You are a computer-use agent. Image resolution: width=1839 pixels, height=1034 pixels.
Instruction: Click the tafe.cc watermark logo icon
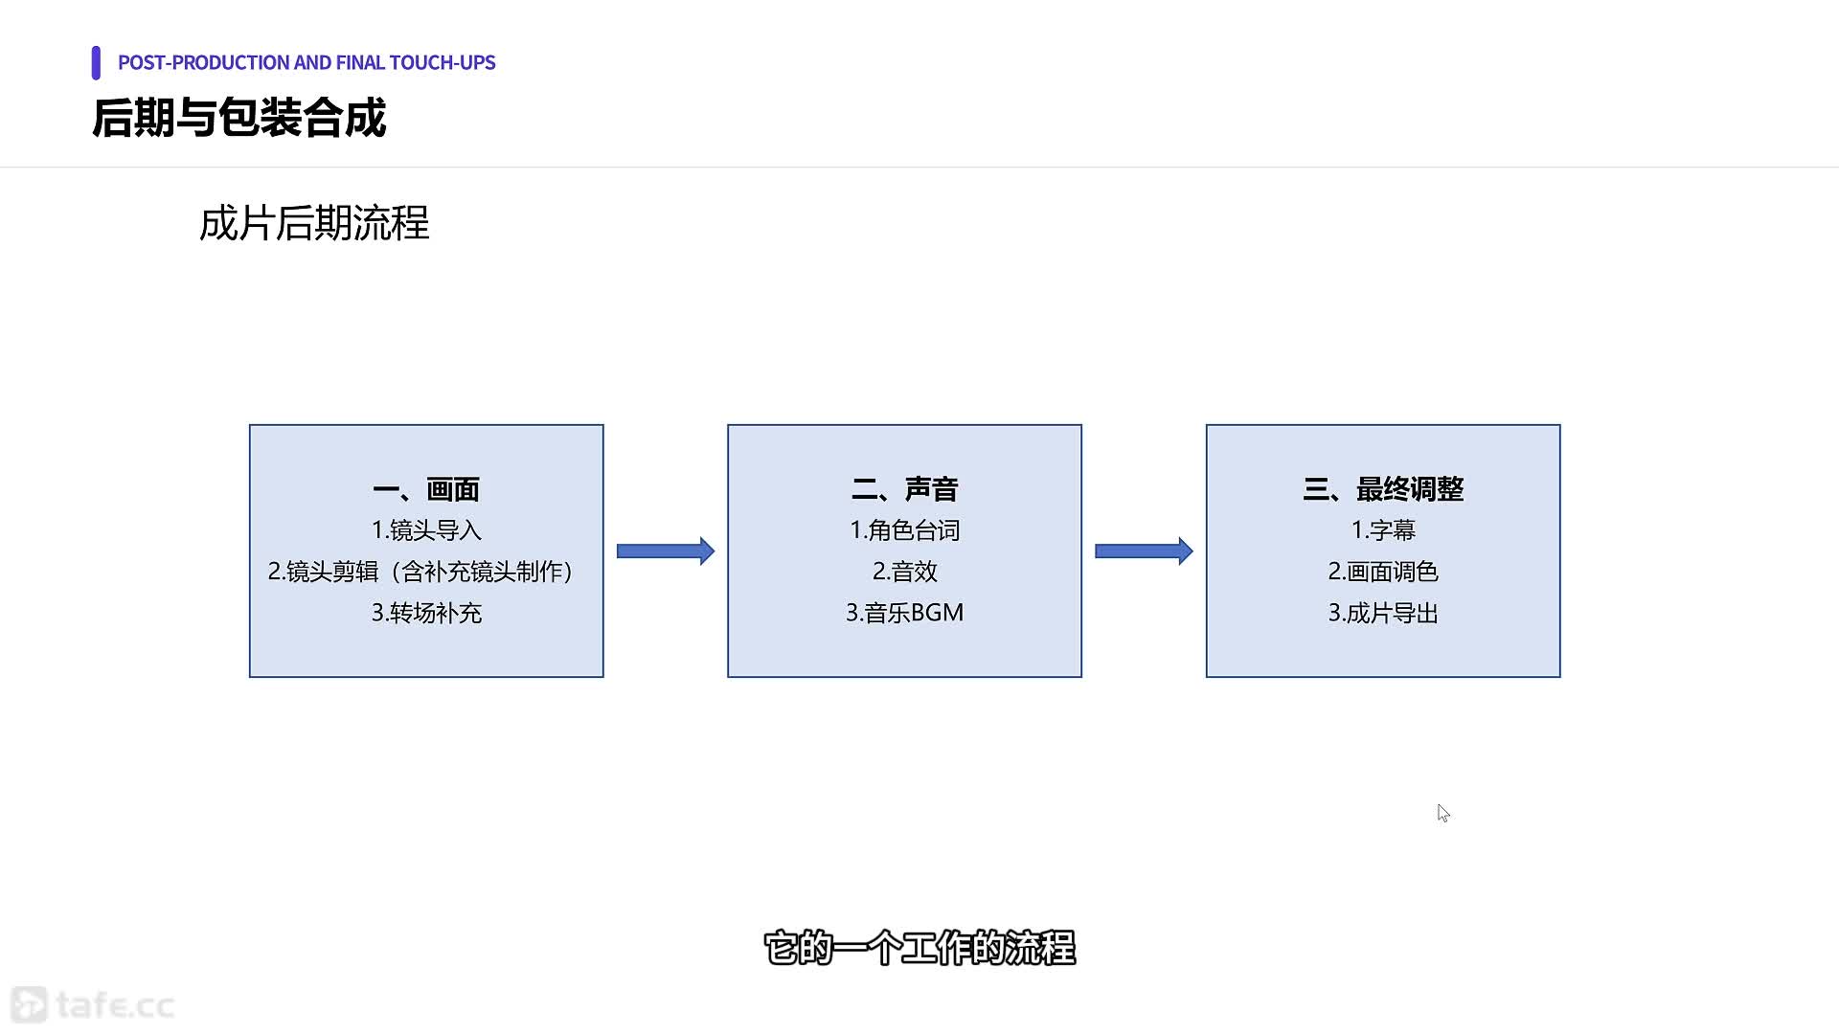pyautogui.click(x=29, y=1004)
